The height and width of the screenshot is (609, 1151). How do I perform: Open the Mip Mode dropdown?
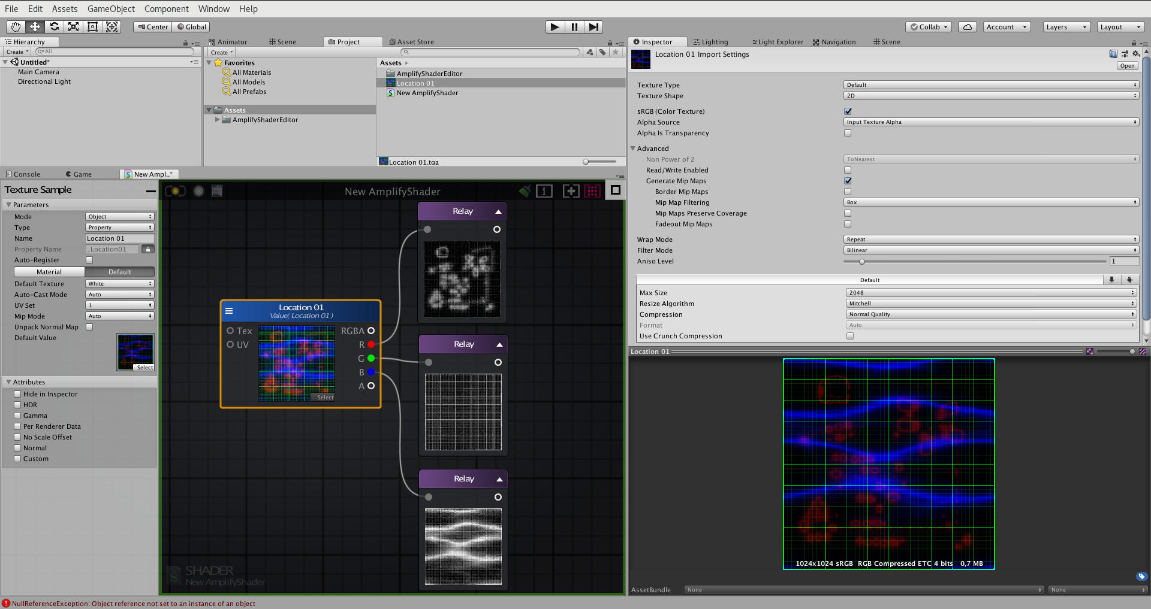point(120,316)
